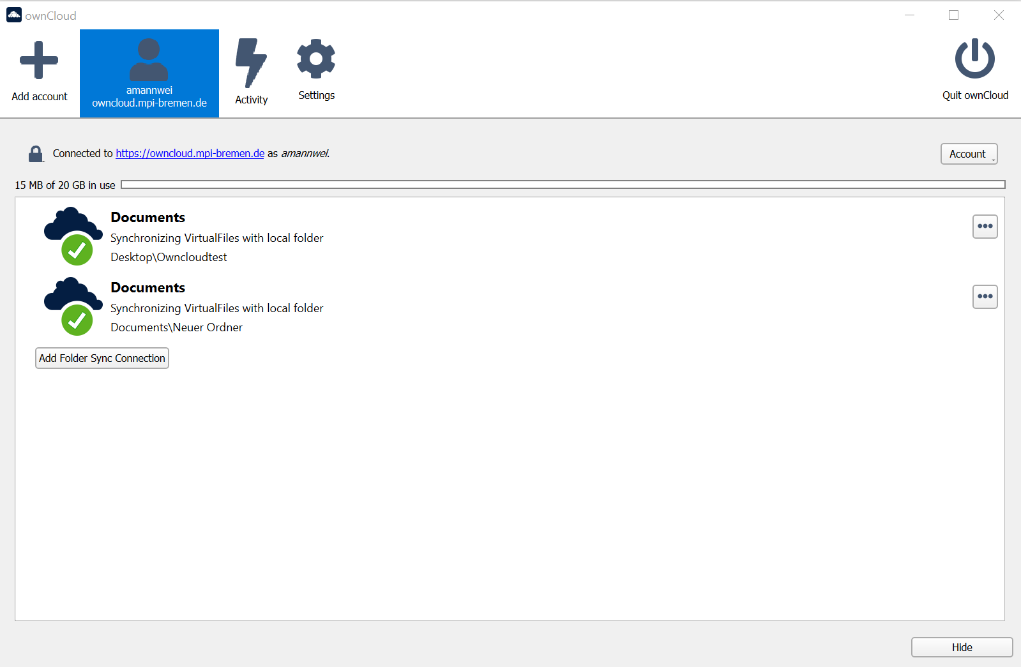The height and width of the screenshot is (667, 1021).
Task: Open the owncloud.mpi-bremen.de server link
Action: 190,153
